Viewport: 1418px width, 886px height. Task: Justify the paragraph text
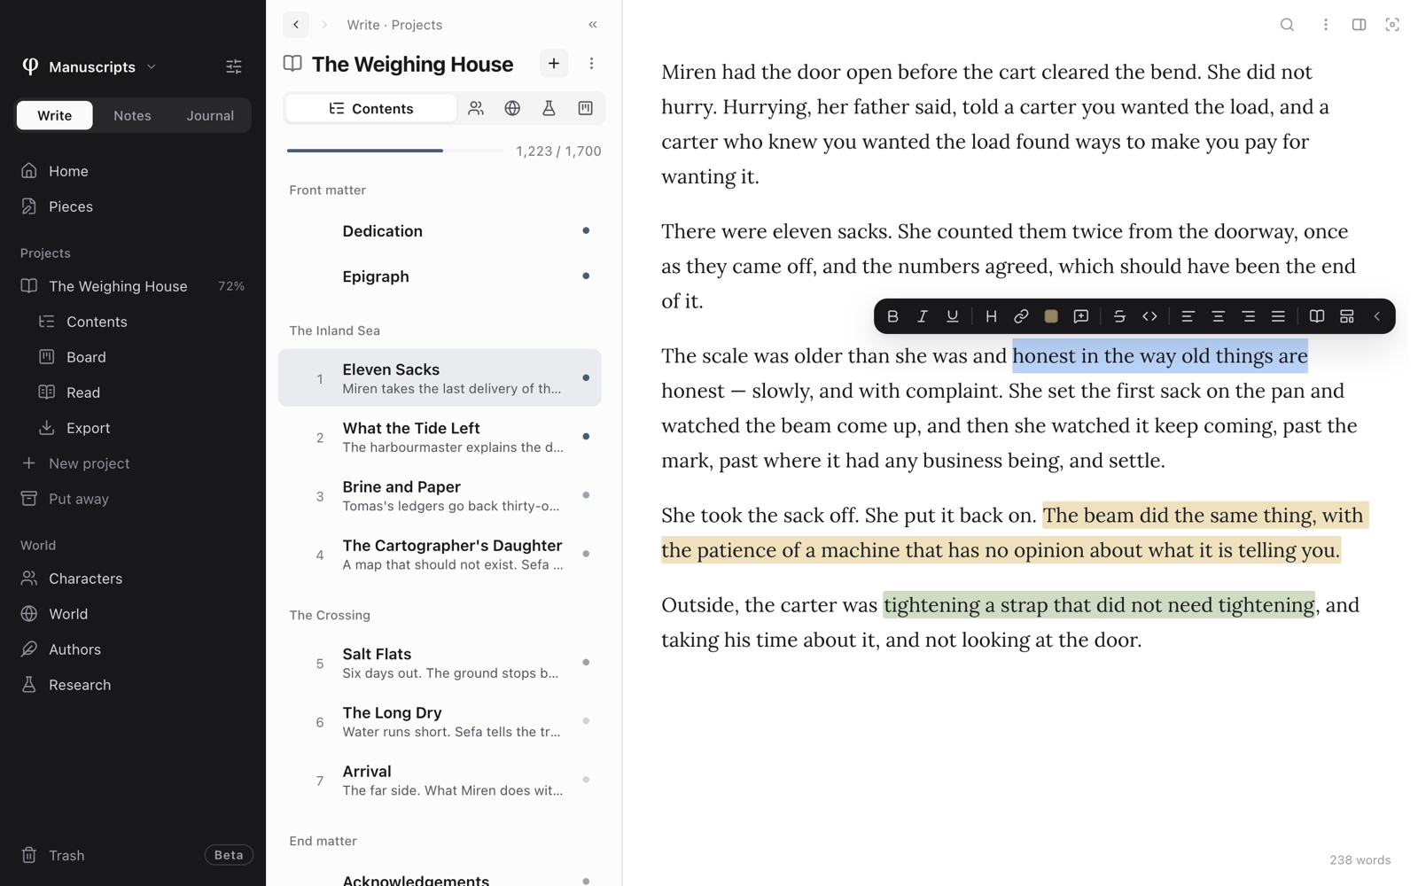(1278, 316)
